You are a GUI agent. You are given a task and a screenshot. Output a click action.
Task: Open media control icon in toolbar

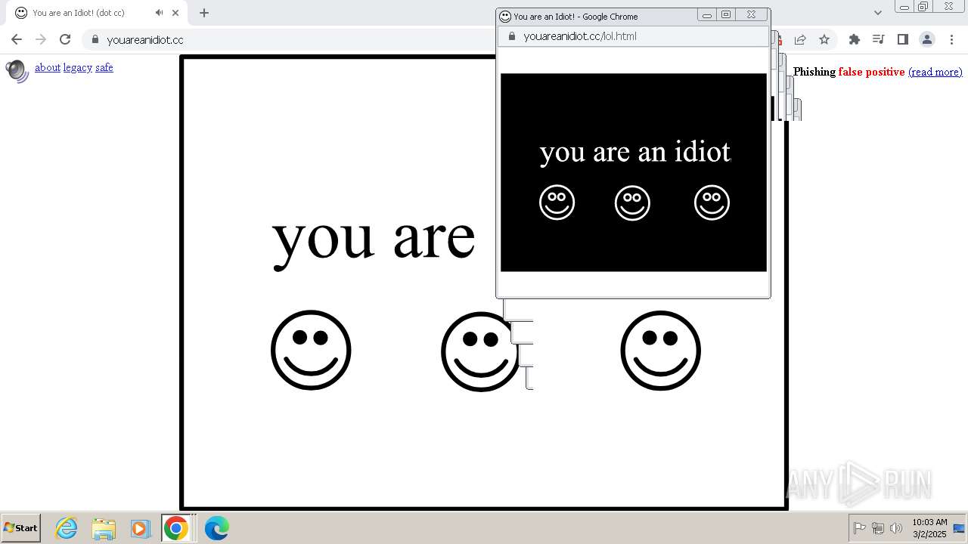[879, 39]
